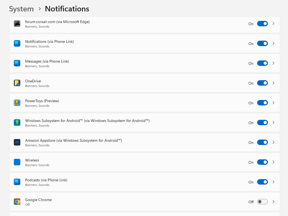Disable OneDrive notifications toggle
This screenshot has height=216, width=288.
[262, 83]
